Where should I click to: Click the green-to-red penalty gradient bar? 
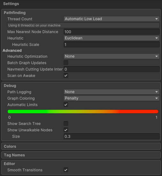pyautogui.click(x=83, y=111)
